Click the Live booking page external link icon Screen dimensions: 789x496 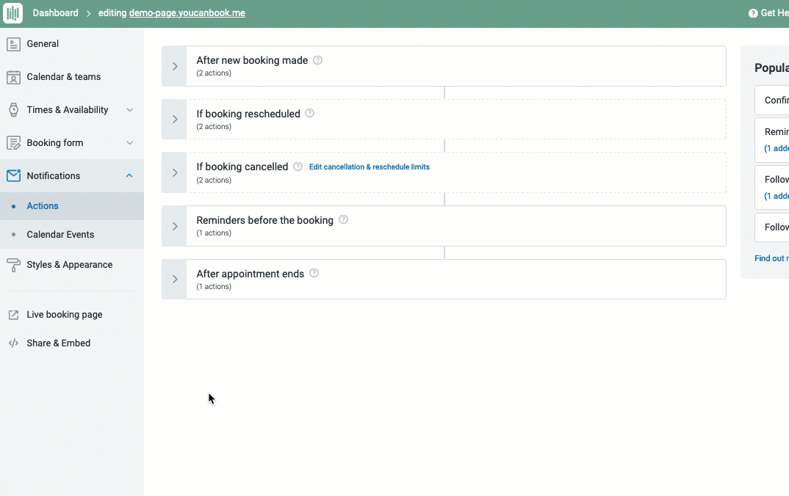pyautogui.click(x=12, y=314)
